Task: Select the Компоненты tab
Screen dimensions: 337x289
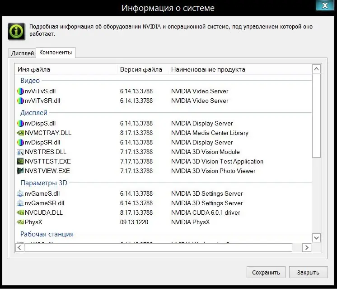Action: coord(56,53)
